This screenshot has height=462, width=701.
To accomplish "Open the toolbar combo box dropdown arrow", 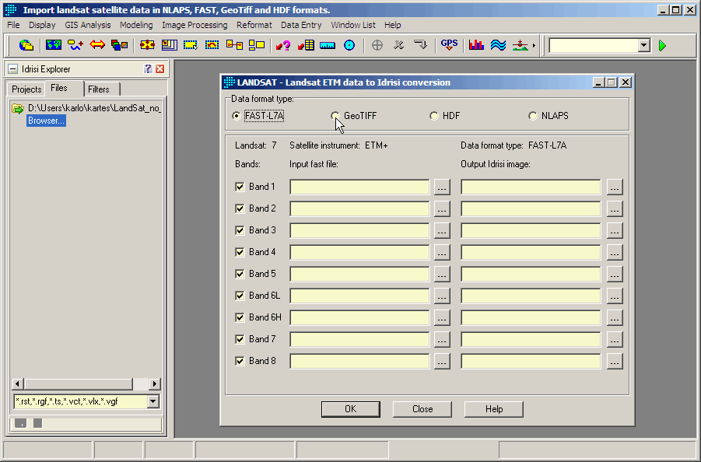I will pos(643,45).
